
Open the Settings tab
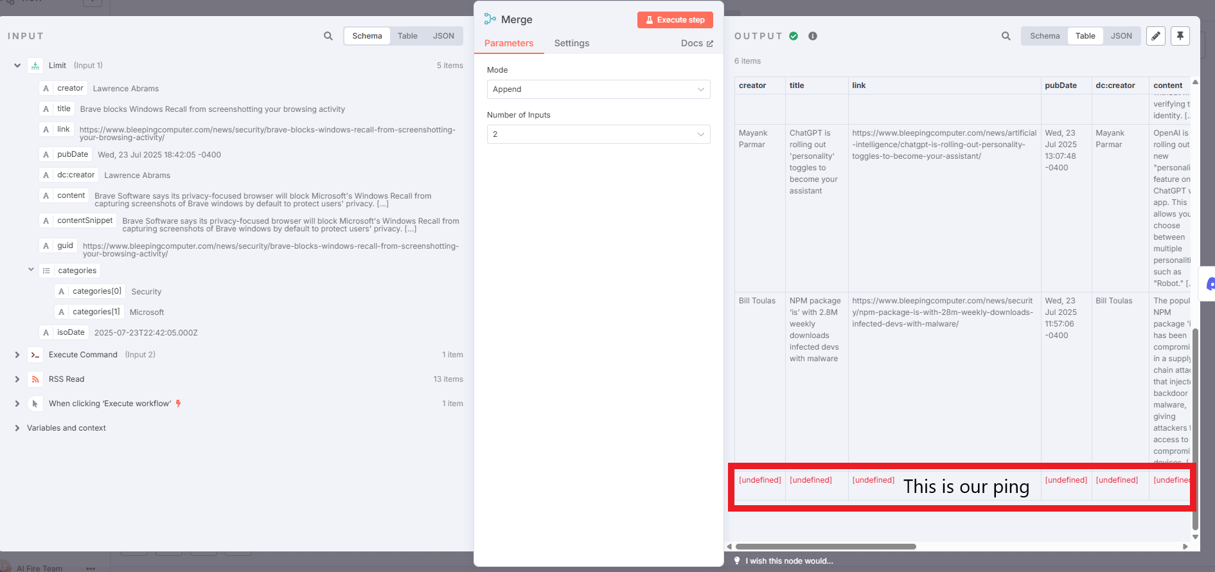pyautogui.click(x=572, y=43)
